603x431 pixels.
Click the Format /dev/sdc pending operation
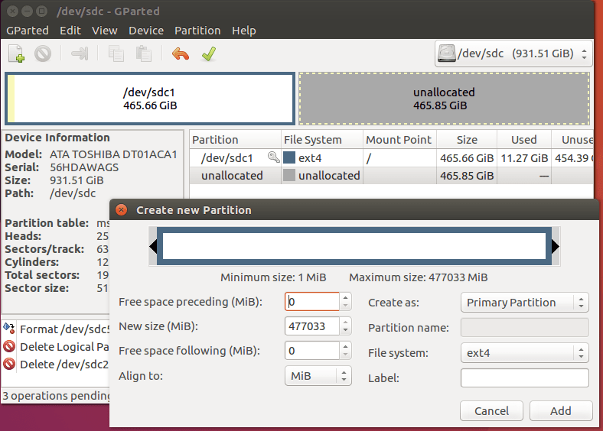pos(56,329)
